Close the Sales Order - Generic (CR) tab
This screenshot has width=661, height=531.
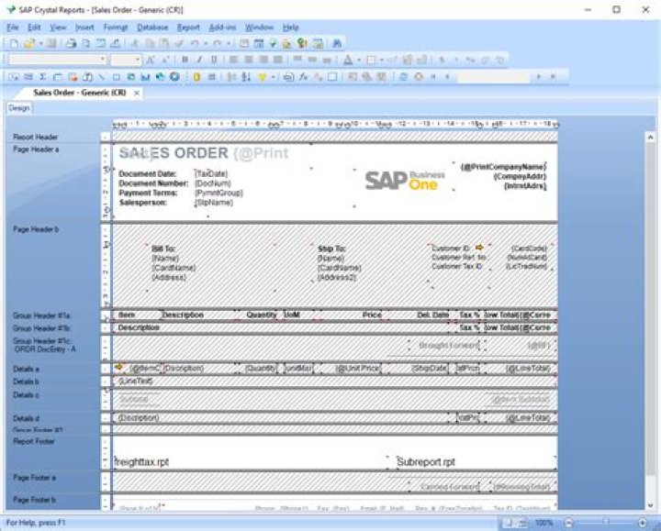tap(137, 93)
